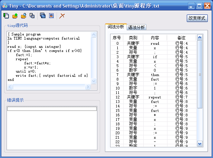Click the new document toolbar icon
The image size is (213, 158).
pyautogui.click(x=6, y=15)
